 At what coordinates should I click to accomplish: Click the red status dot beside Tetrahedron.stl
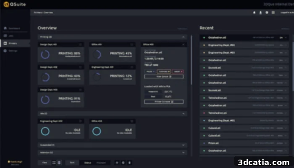point(204,113)
